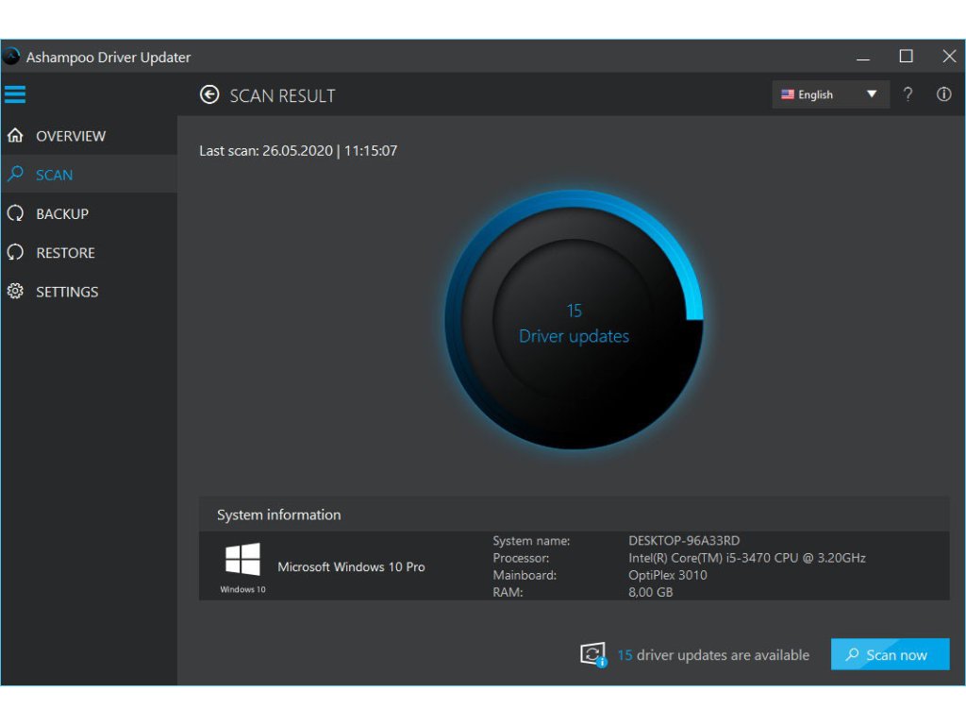Click the Overview home icon
Screen dimensions: 966x725
click(15, 136)
